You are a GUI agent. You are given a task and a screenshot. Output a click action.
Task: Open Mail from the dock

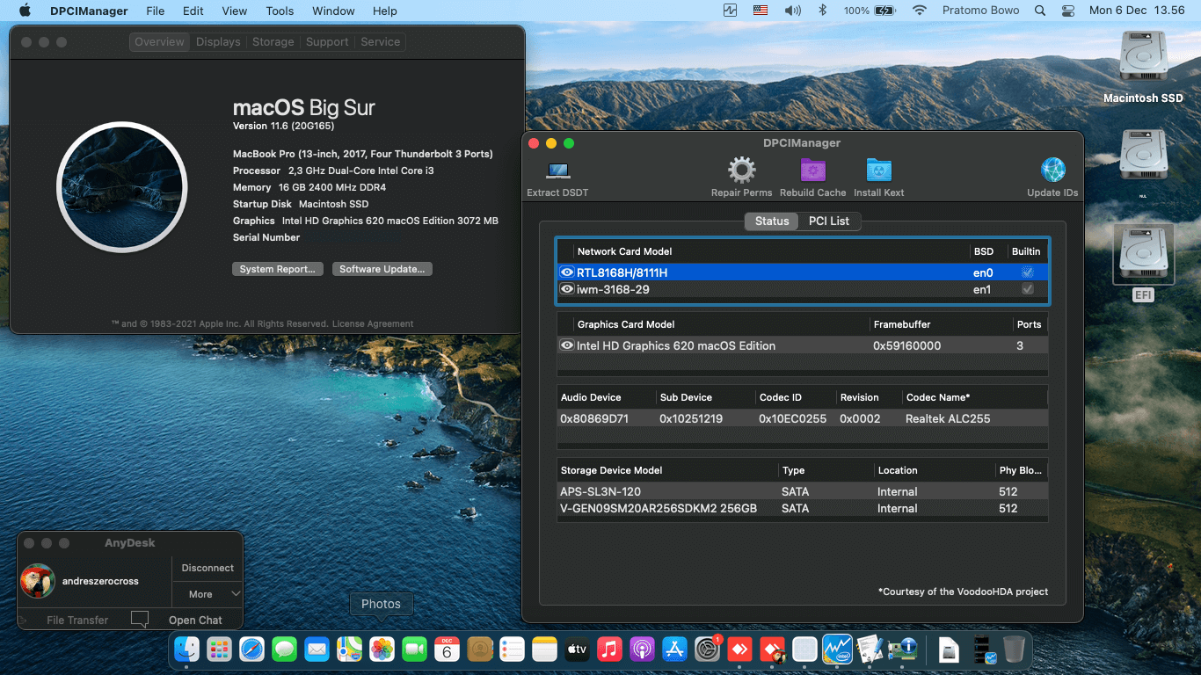[x=317, y=649]
